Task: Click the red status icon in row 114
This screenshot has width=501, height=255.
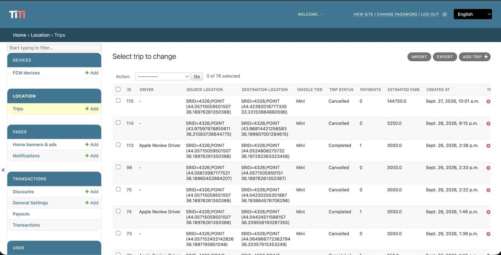Action: pyautogui.click(x=488, y=124)
